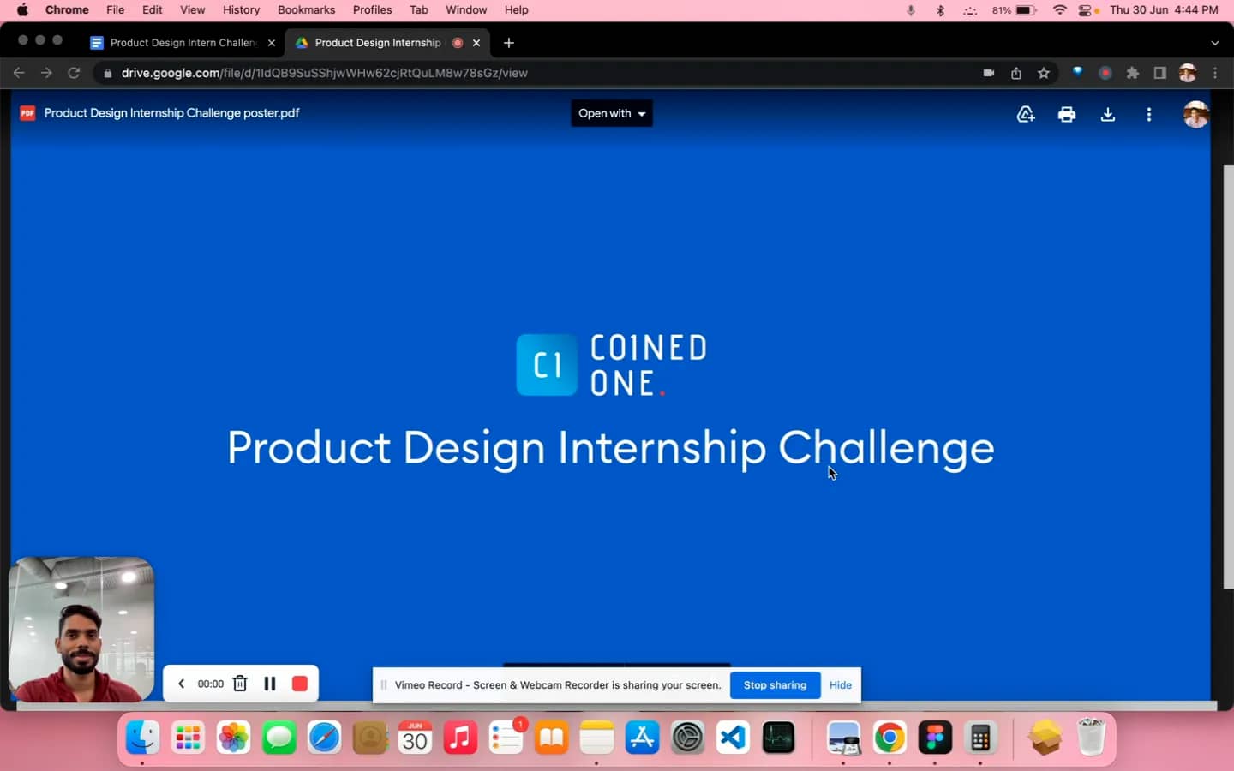Open the Help menu
Viewport: 1234px width, 771px height.
point(516,9)
